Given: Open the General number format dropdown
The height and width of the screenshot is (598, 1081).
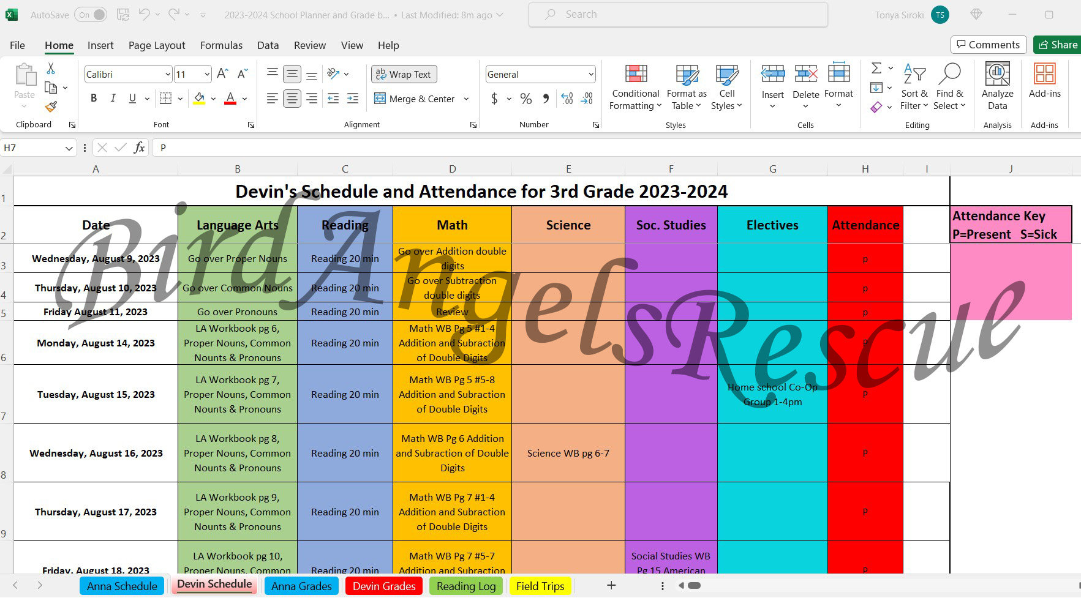Looking at the screenshot, I should coord(591,75).
